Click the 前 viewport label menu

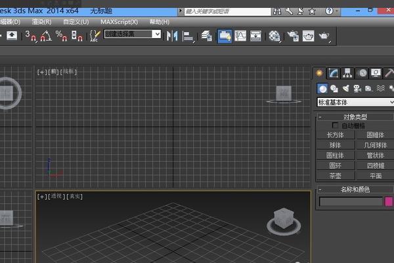[54, 72]
